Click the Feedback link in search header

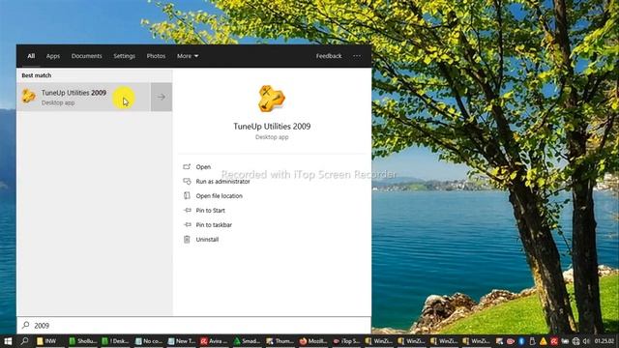pyautogui.click(x=329, y=56)
